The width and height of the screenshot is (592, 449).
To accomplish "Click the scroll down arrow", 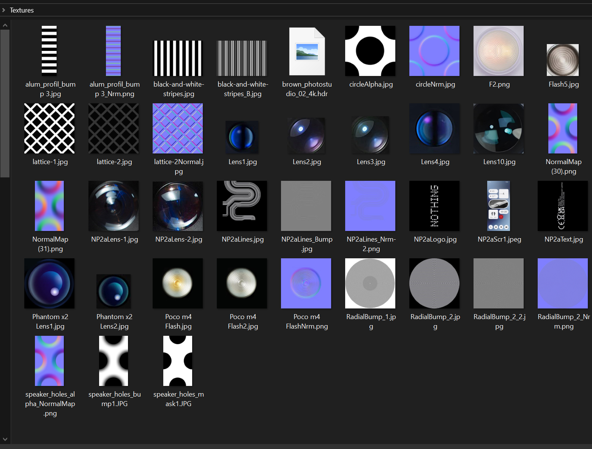I will tap(5, 440).
